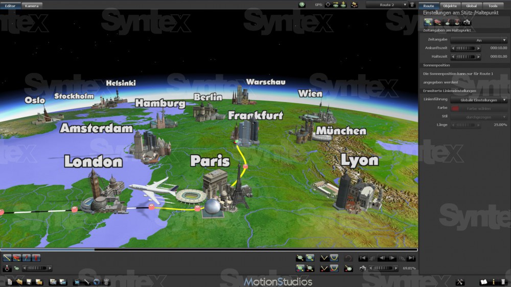The height and width of the screenshot is (287, 511).
Task: Click the folder route icon next to GPS
Action: 354,5
